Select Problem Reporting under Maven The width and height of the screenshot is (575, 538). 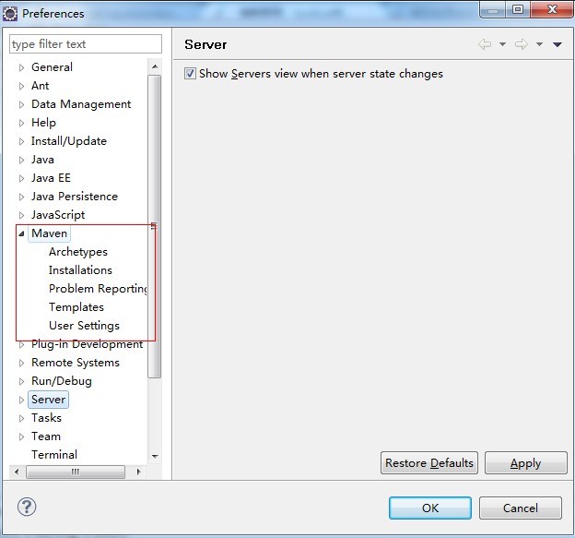click(x=98, y=289)
